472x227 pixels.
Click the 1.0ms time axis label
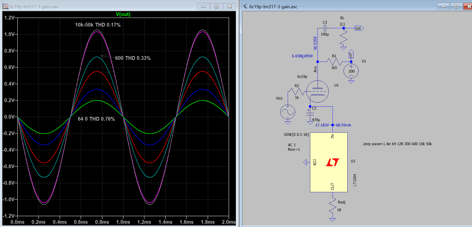123,222
